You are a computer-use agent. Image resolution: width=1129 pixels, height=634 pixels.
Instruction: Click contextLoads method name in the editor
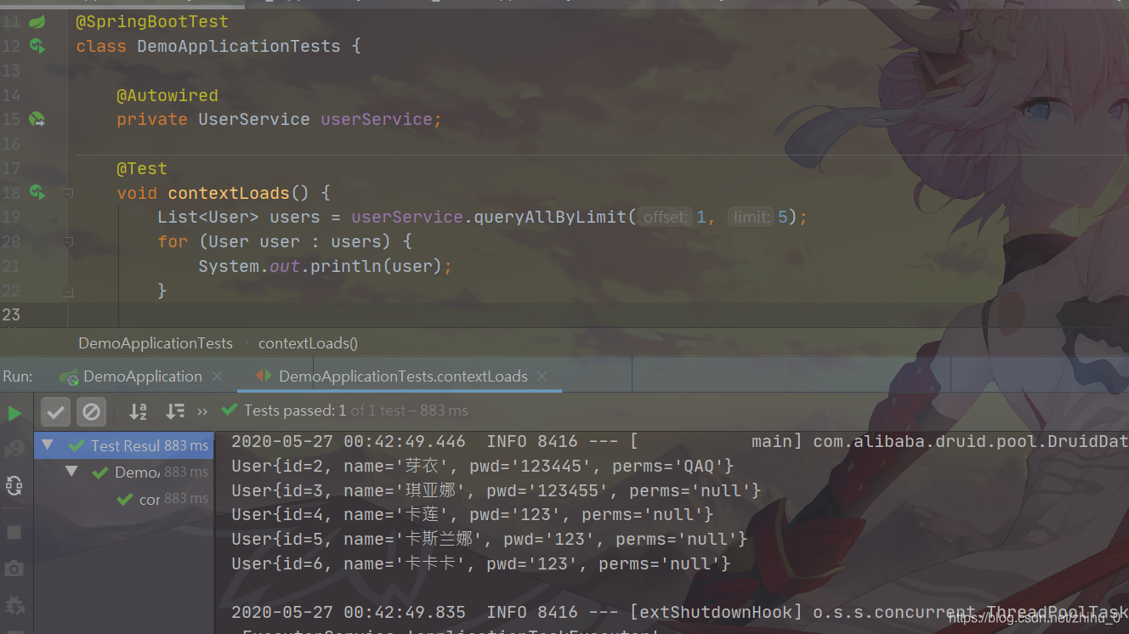click(x=229, y=193)
